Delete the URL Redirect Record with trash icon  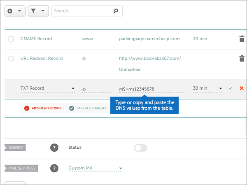point(242,59)
